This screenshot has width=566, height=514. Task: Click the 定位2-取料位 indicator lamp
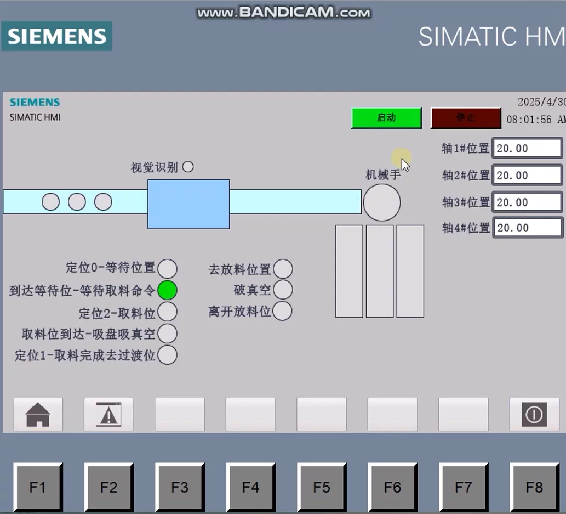click(x=167, y=312)
